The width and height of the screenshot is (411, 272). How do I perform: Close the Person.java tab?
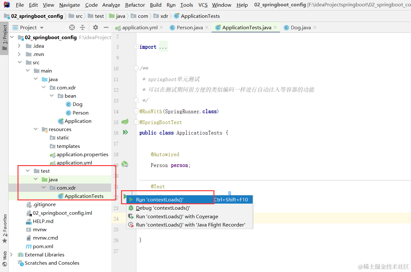tap(206, 27)
